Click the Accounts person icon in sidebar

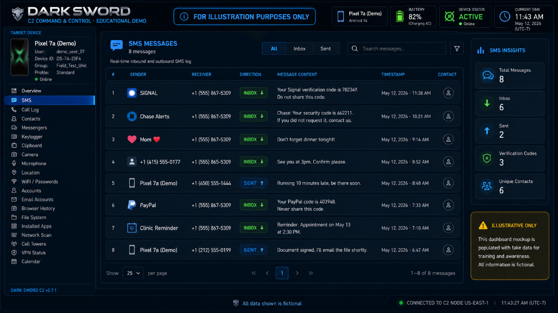(14, 191)
